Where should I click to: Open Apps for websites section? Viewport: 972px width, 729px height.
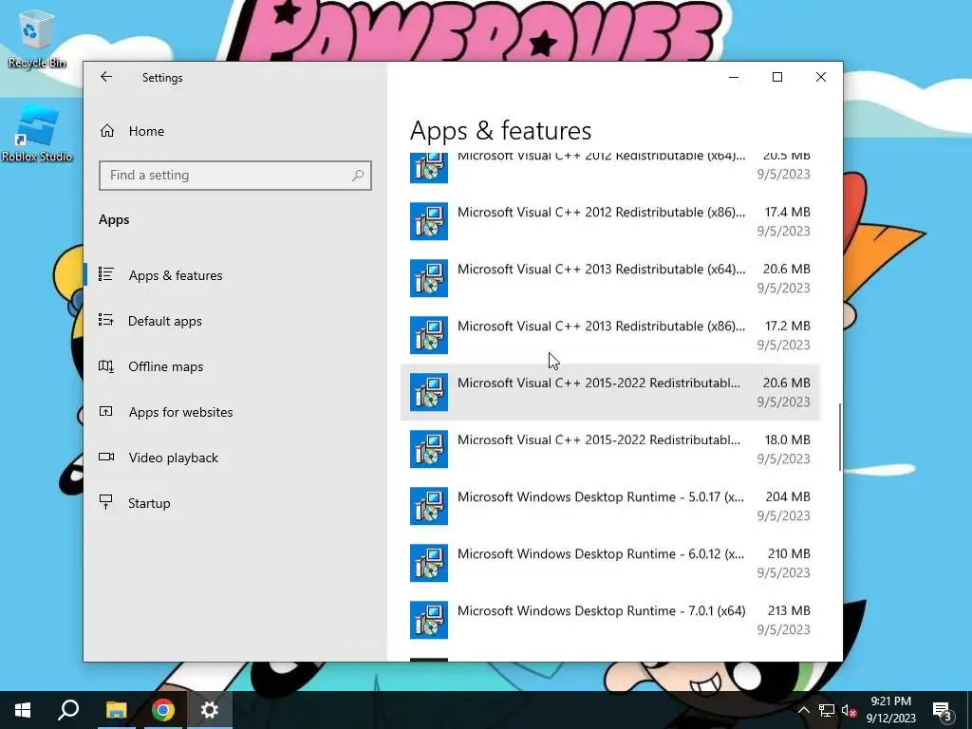pos(235,412)
